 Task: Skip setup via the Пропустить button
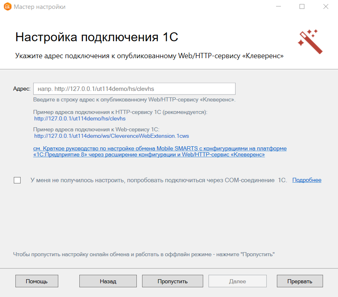[x=172, y=281]
